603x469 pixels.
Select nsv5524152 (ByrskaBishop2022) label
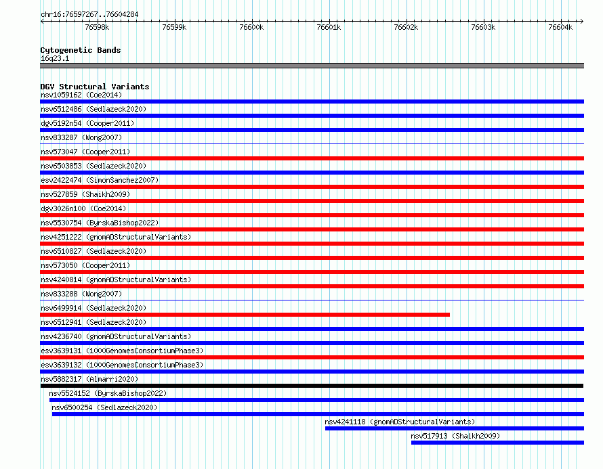pyautogui.click(x=108, y=393)
